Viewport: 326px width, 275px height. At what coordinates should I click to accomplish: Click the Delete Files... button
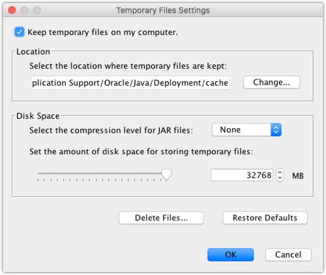(161, 218)
